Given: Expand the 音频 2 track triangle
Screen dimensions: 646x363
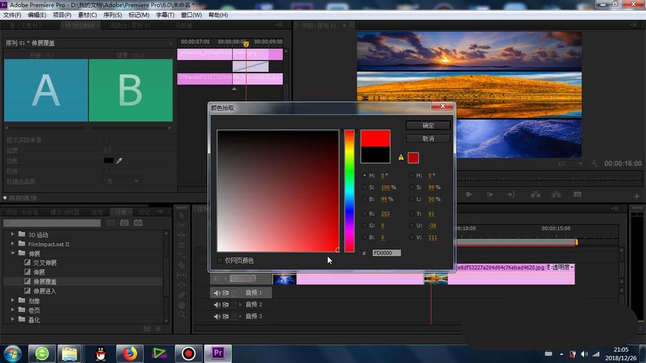Looking at the screenshot, I should click(240, 304).
